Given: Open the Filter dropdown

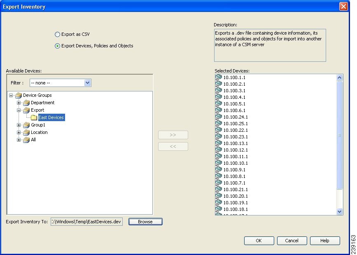Looking at the screenshot, I should click(x=87, y=83).
